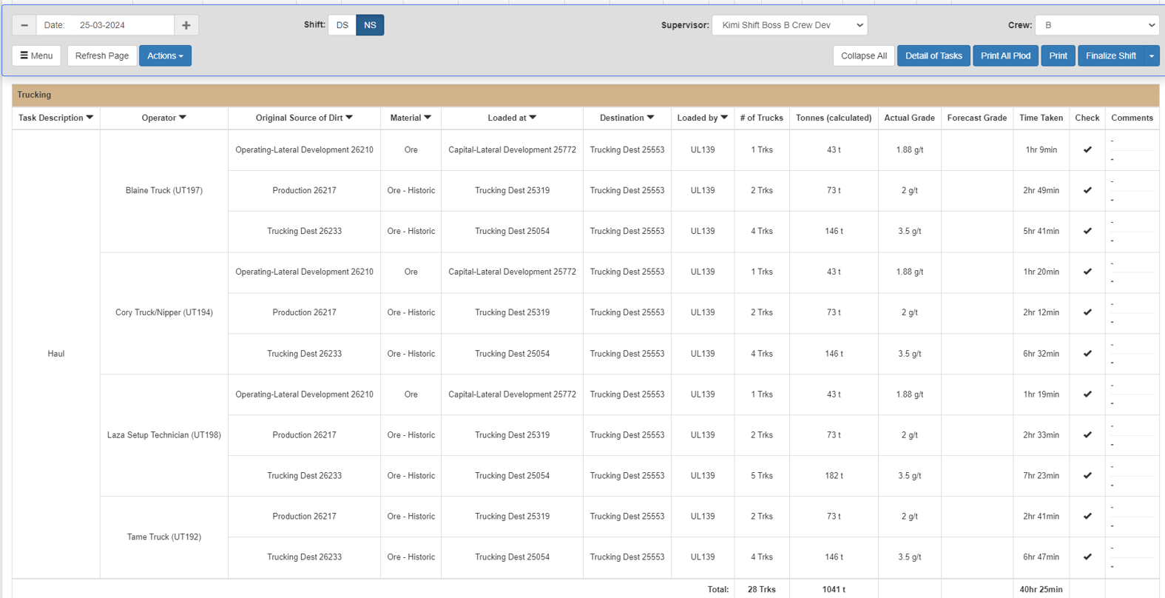1165x598 pixels.
Task: Select the NS night shift toggle
Action: [370, 25]
